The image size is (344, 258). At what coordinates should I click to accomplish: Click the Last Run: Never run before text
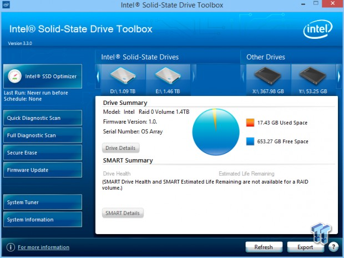36,93
